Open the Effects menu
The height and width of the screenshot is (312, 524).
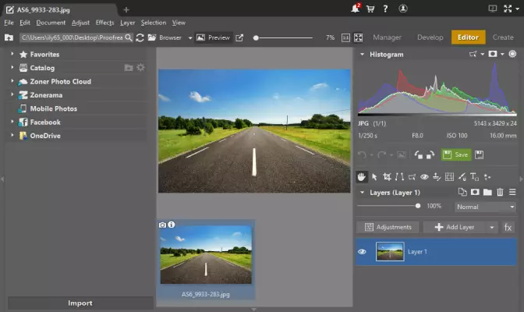tap(104, 23)
